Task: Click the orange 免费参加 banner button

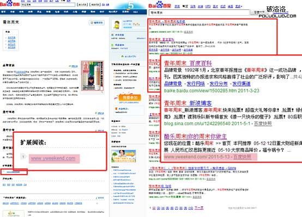Action: point(130,97)
